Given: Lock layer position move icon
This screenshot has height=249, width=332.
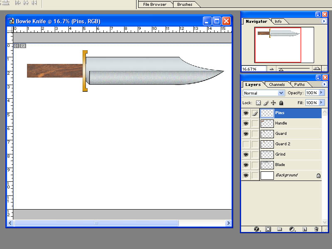Looking at the screenshot, I should (273, 103).
